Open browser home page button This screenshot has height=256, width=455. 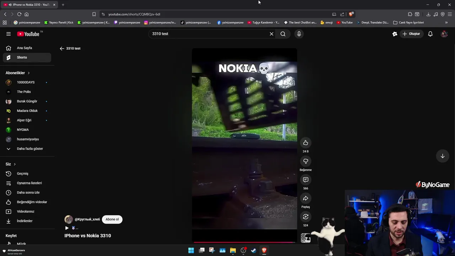click(x=26, y=14)
